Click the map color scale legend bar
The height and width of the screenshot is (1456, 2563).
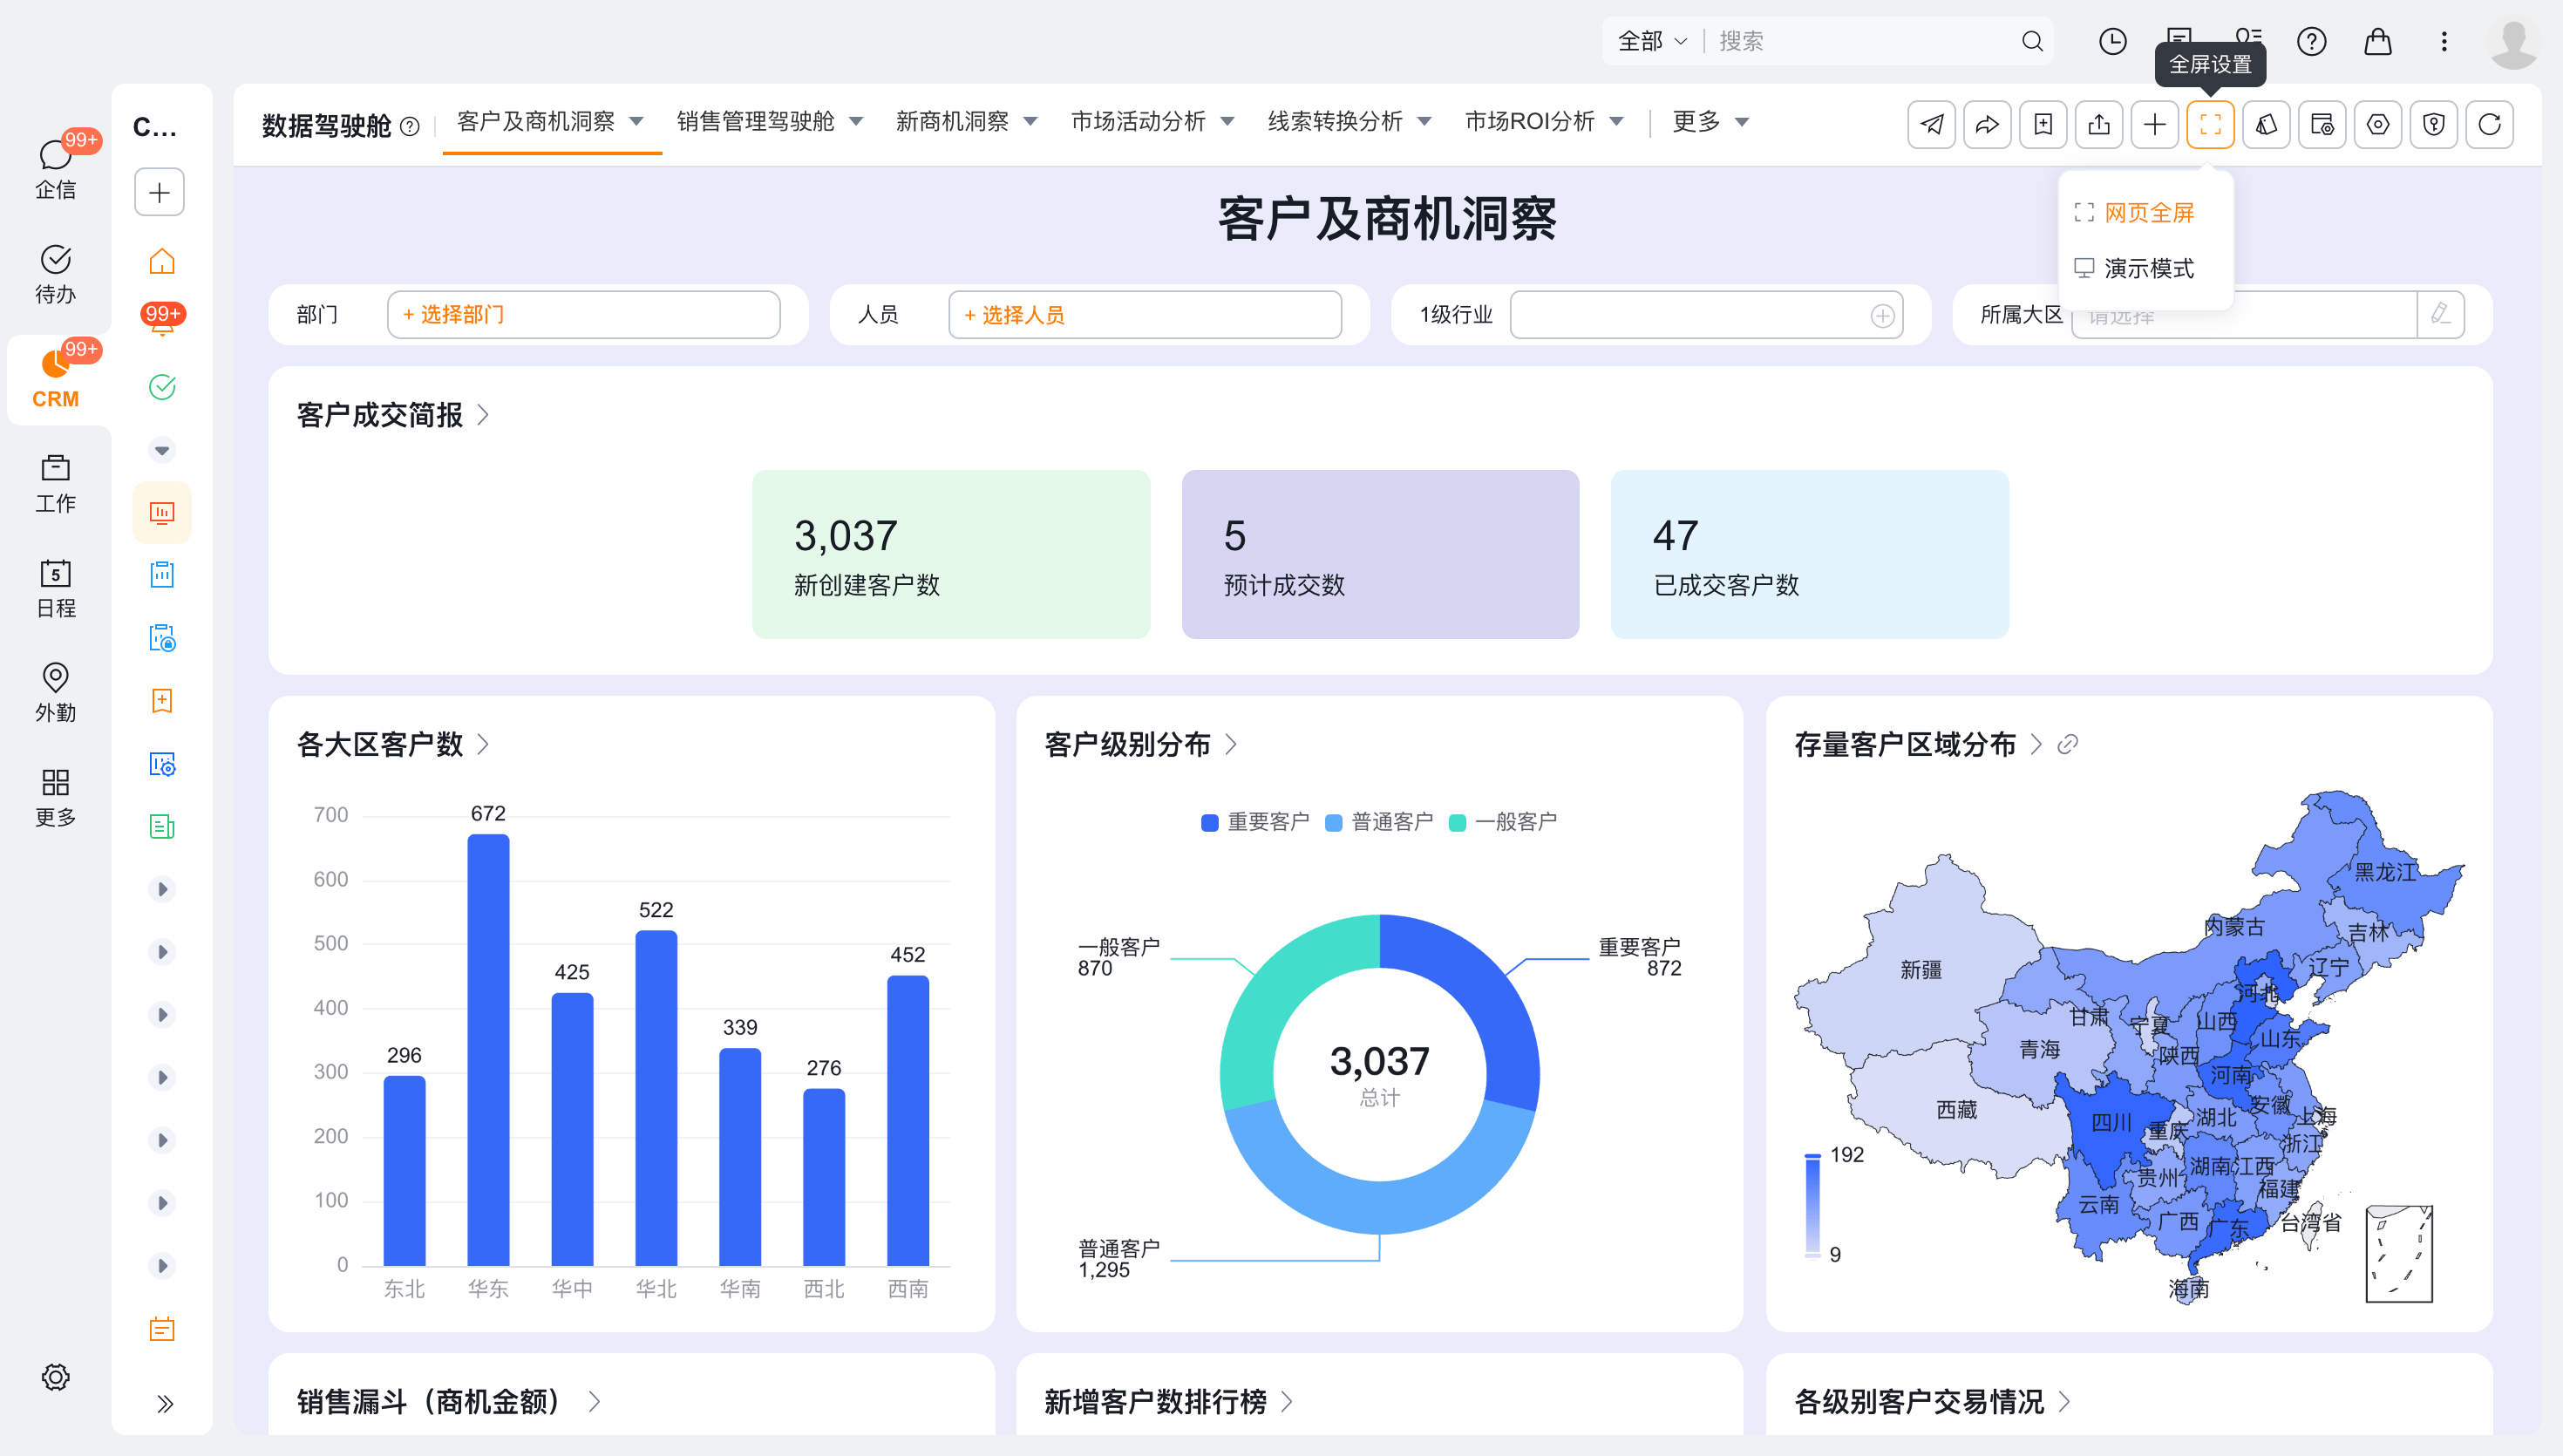click(x=1812, y=1204)
